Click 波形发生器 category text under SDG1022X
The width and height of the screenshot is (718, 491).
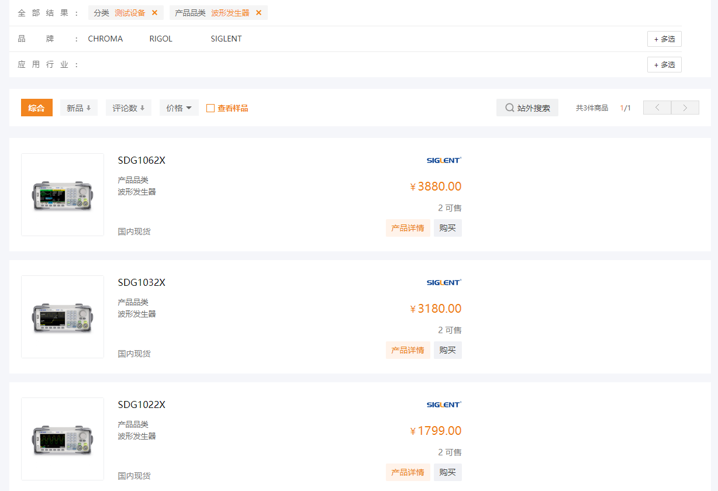click(x=137, y=436)
